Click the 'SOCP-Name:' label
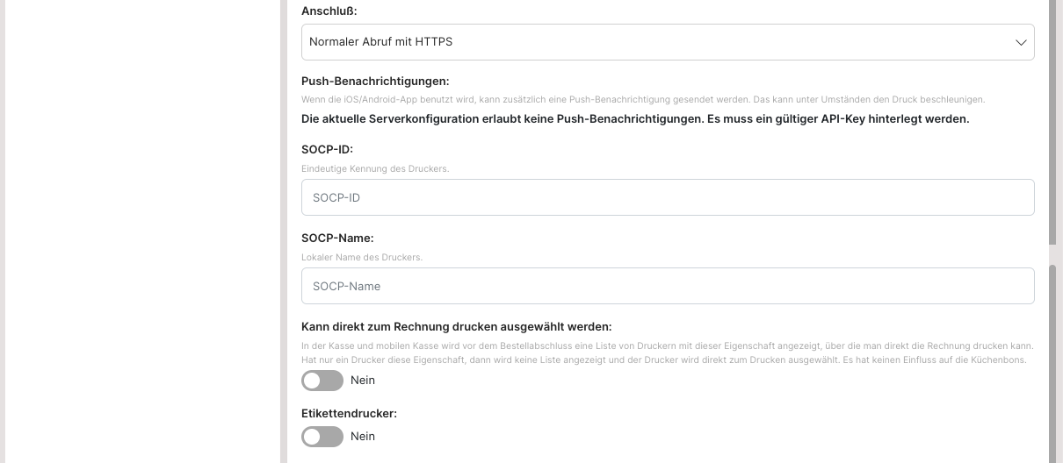 tap(337, 238)
